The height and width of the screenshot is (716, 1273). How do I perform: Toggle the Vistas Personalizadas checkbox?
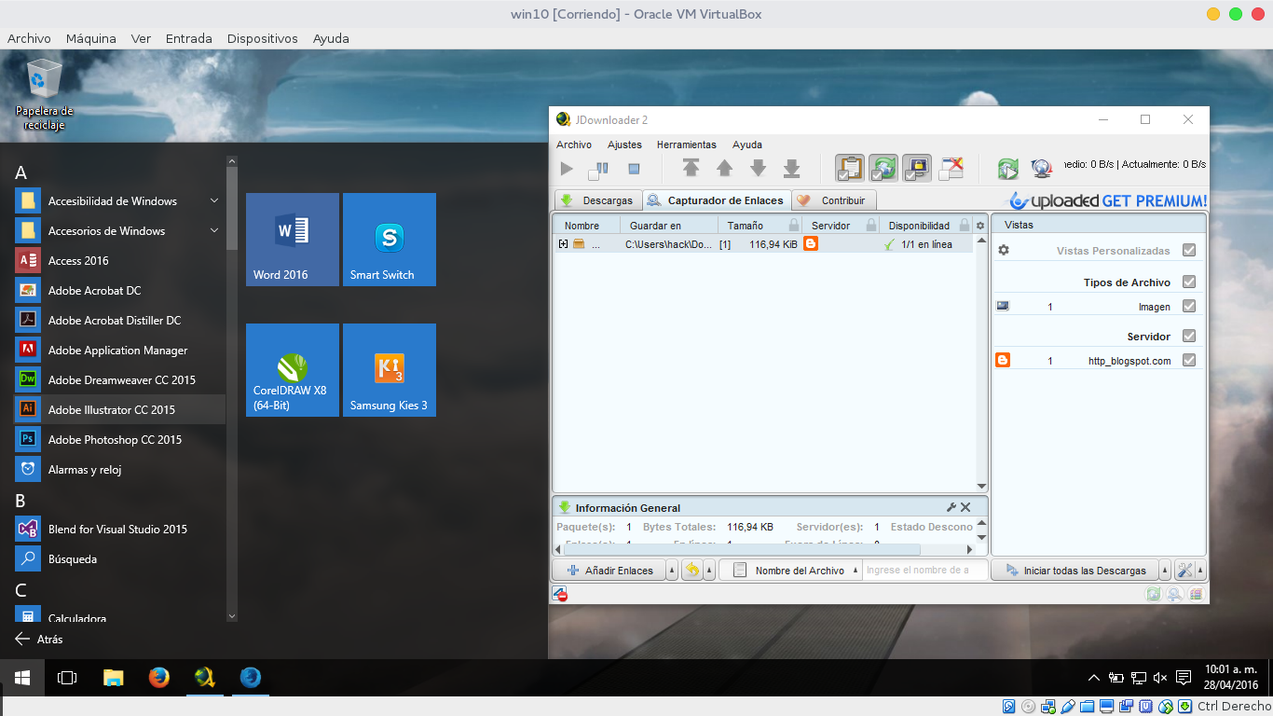tap(1188, 251)
